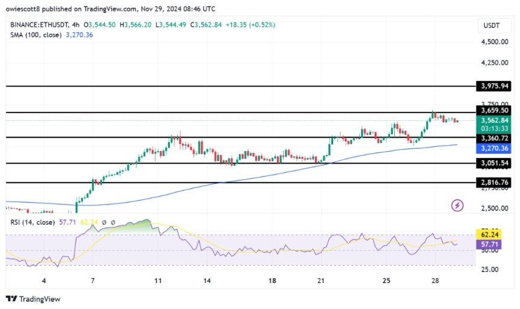Click the 25.00 RSI axis label

[490, 269]
